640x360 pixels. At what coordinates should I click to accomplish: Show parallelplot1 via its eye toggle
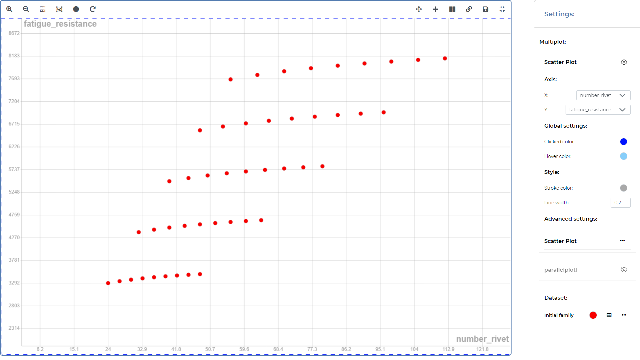click(624, 269)
